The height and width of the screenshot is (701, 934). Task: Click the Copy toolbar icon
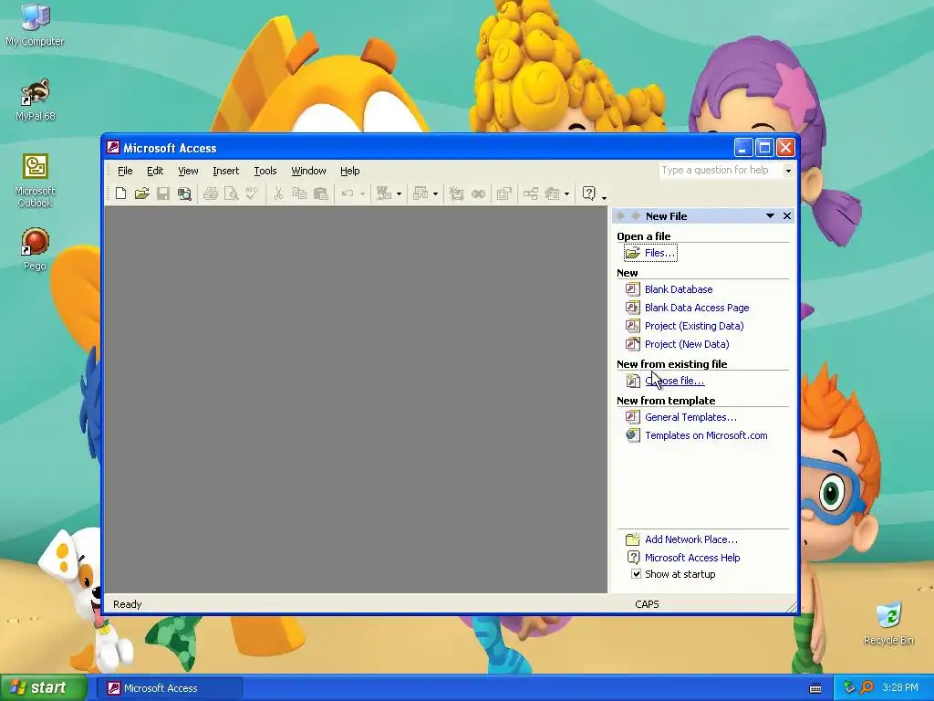tap(299, 194)
